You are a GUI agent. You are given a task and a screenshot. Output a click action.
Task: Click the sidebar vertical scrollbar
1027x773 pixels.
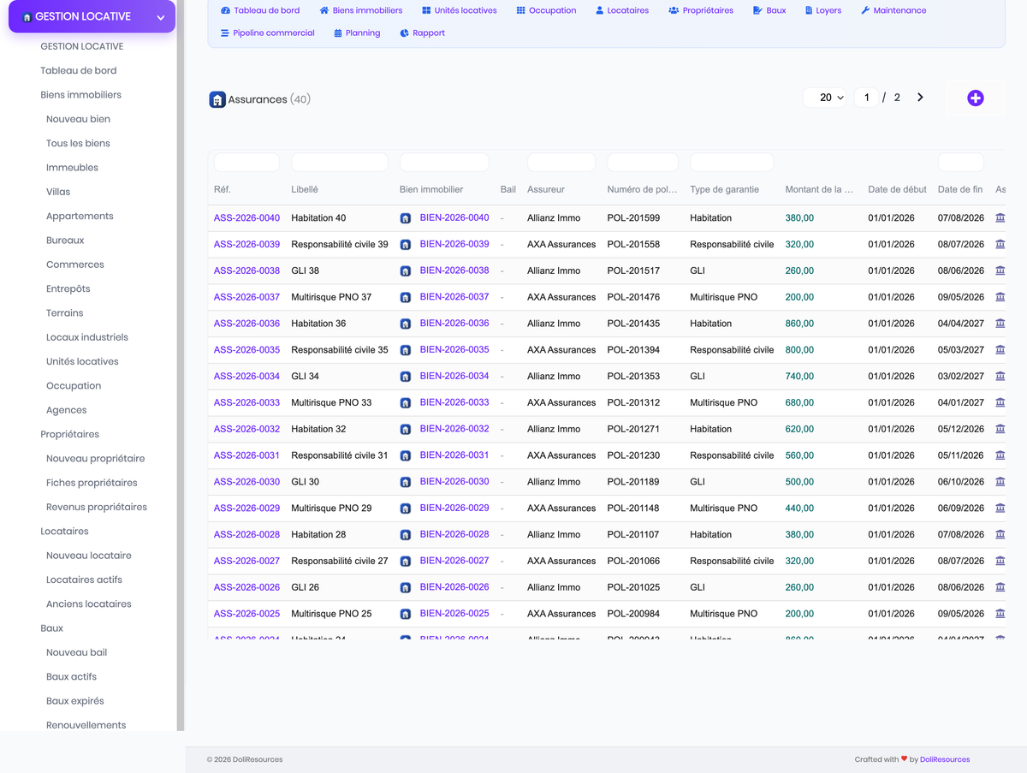181,366
